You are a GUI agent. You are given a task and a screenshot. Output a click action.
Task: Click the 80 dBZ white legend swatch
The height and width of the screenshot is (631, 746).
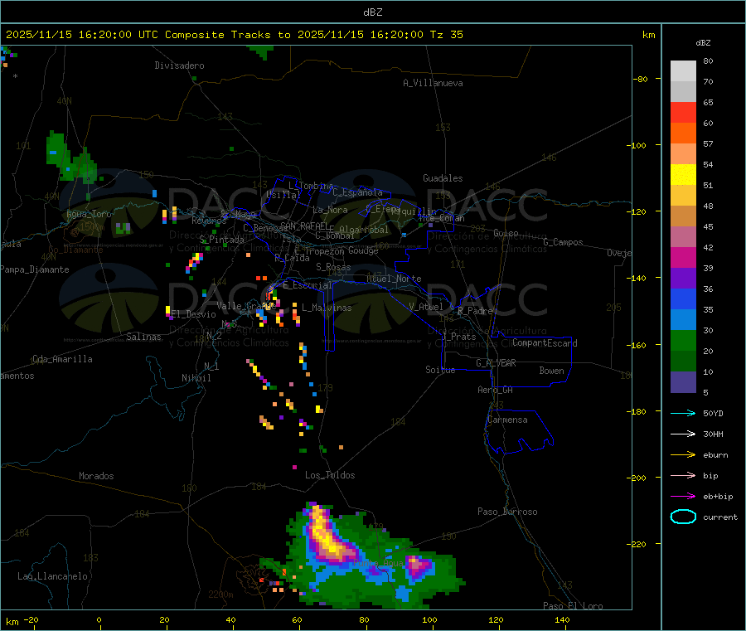point(683,71)
